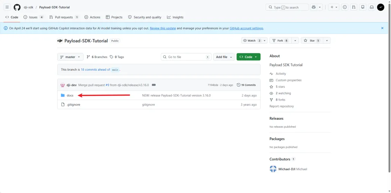Open global pull requests icon in header
Viewport: 391px width, 193px height.
pos(354,7)
